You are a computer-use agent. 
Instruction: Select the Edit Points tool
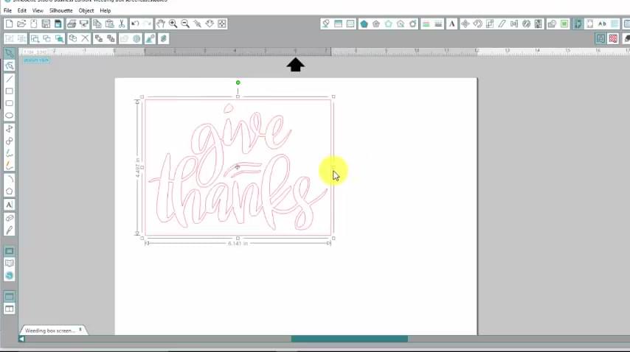(10, 66)
